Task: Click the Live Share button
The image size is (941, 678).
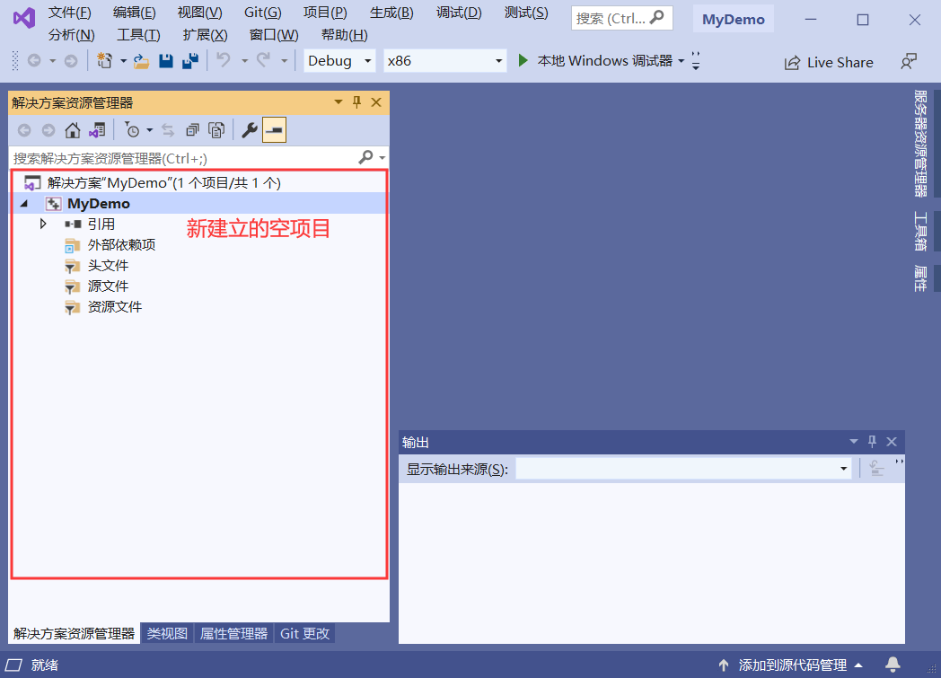Action: point(829,62)
